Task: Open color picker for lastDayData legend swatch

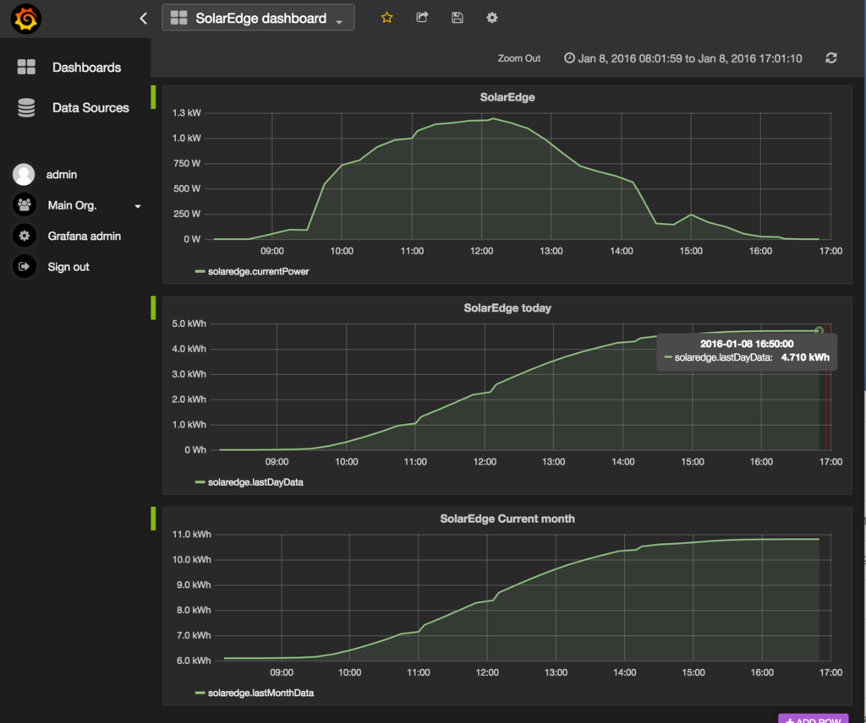Action: 200,482
